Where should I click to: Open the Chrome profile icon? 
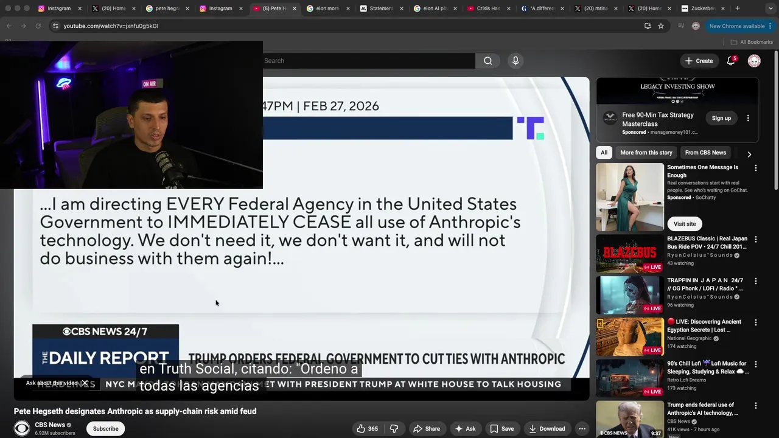click(x=696, y=26)
